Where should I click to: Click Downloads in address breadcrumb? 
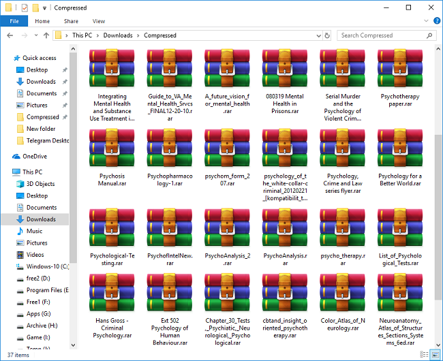point(118,35)
